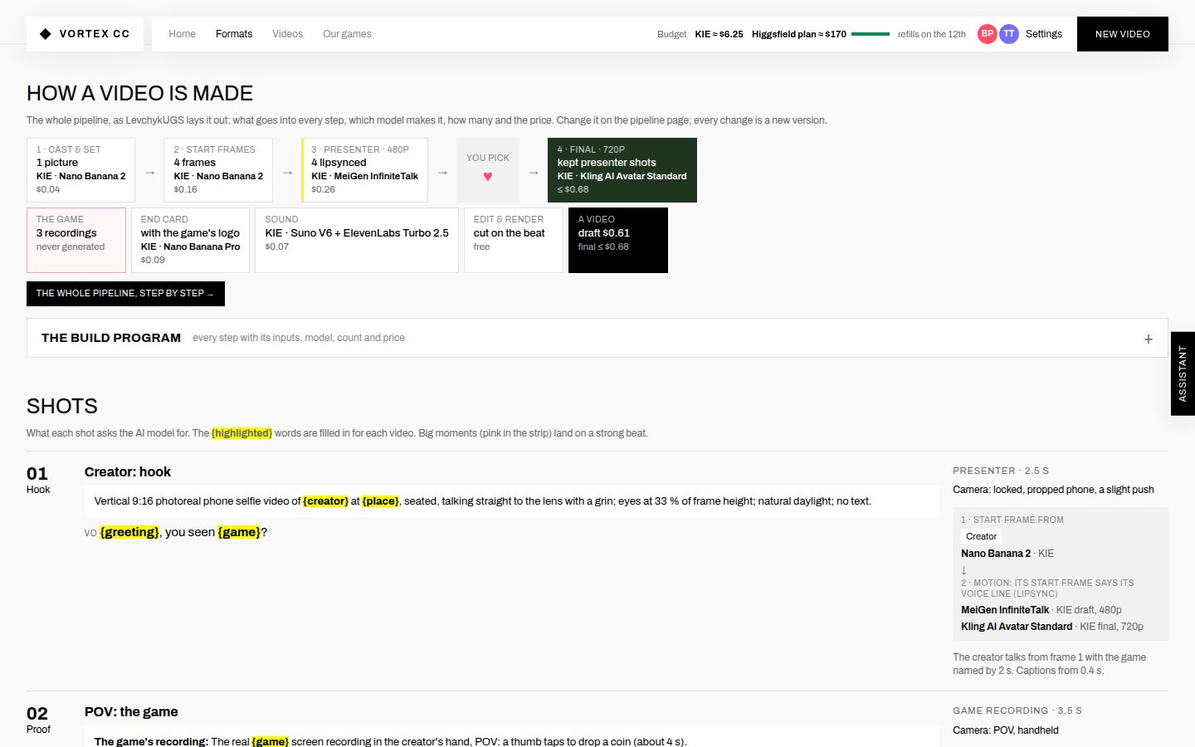Image resolution: width=1195 pixels, height=747 pixels.
Task: Click the green budget progress bar
Action: pos(871,34)
